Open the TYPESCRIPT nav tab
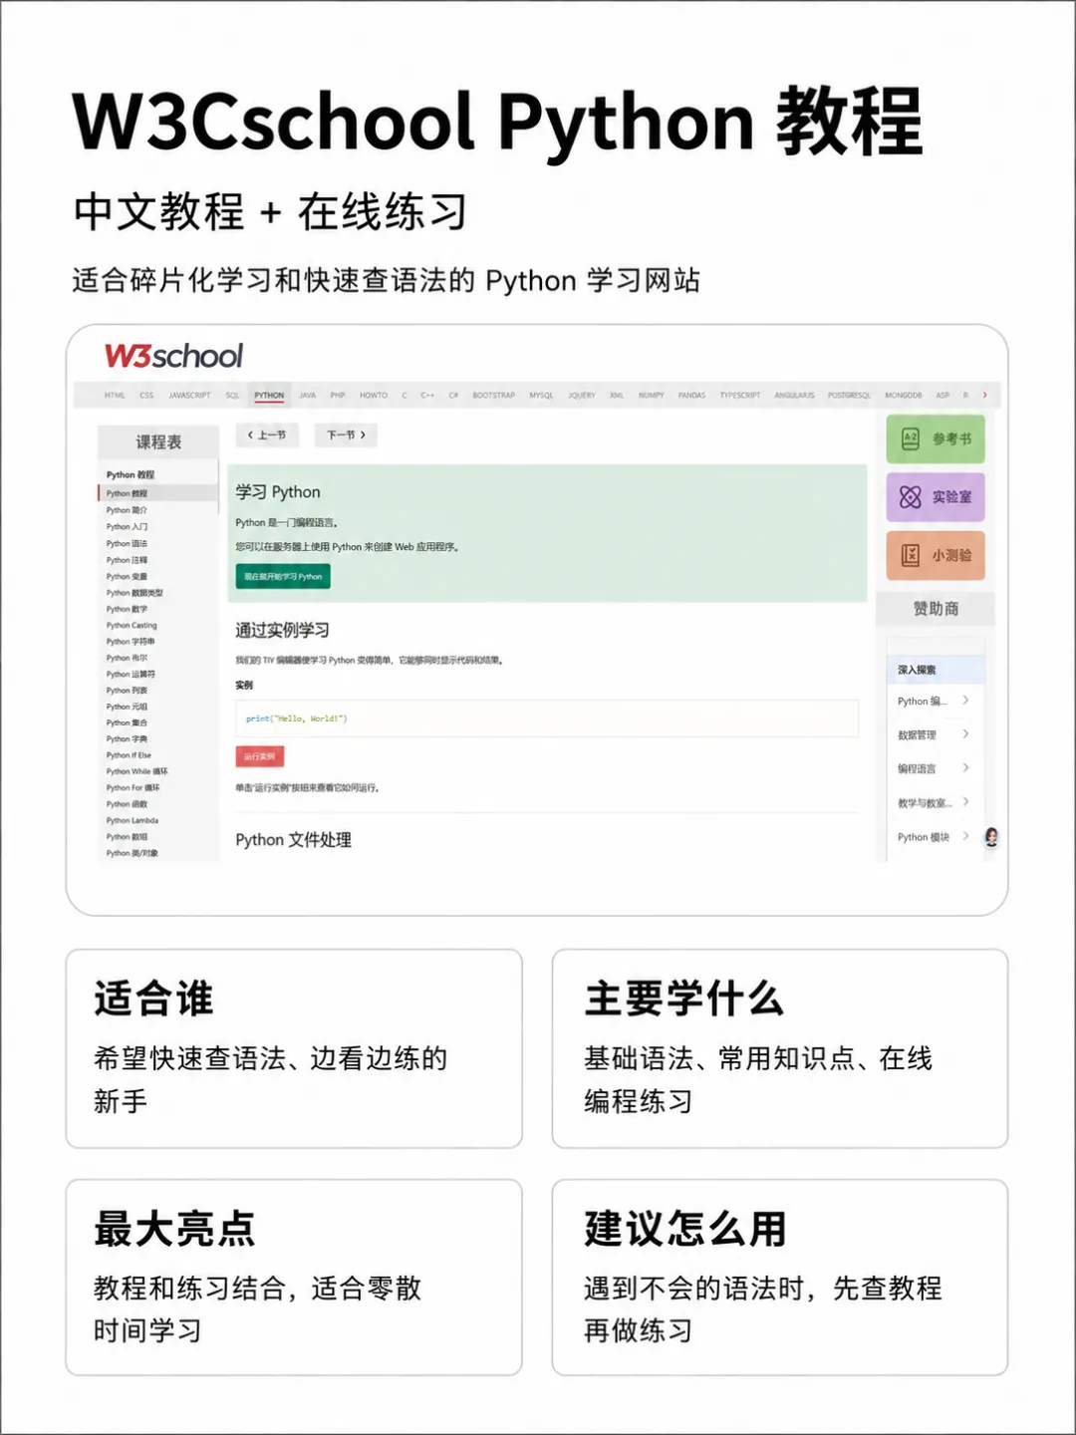Screen dimensions: 1076x1435 click(740, 396)
